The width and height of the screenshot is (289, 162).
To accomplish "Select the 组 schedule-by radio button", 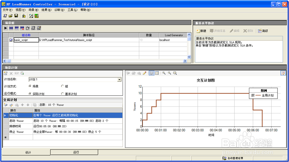I will (62, 86).
